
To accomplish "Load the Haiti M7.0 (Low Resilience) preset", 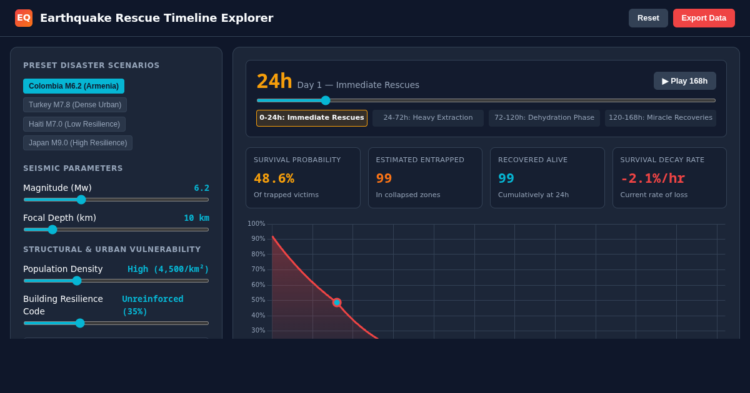I will point(74,124).
